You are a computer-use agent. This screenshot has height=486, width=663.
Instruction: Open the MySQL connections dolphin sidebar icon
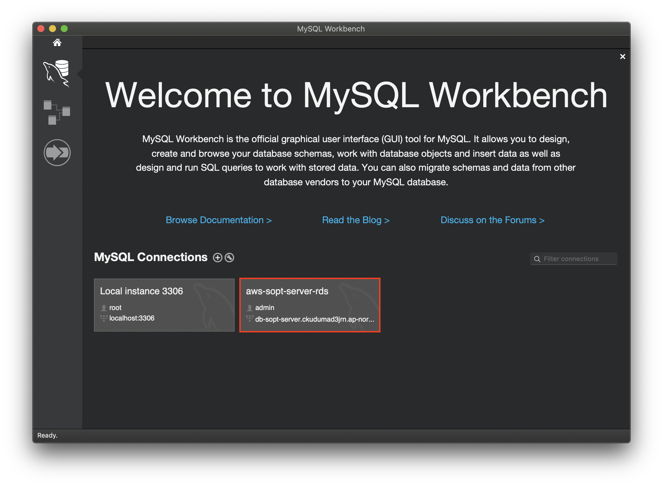pos(57,73)
